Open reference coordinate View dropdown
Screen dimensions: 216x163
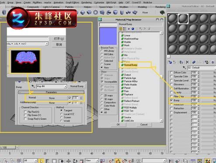(97, 161)
